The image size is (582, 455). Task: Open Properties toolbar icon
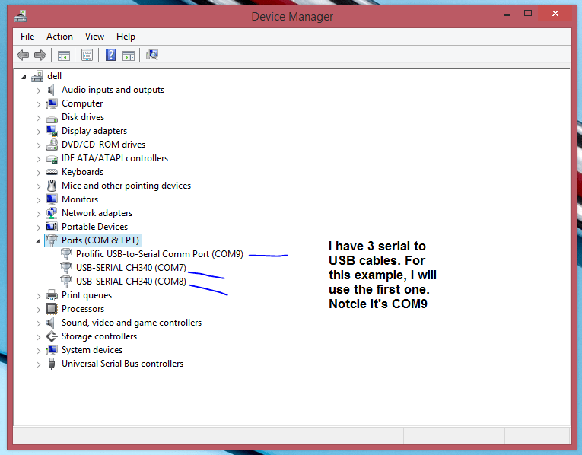coord(87,56)
